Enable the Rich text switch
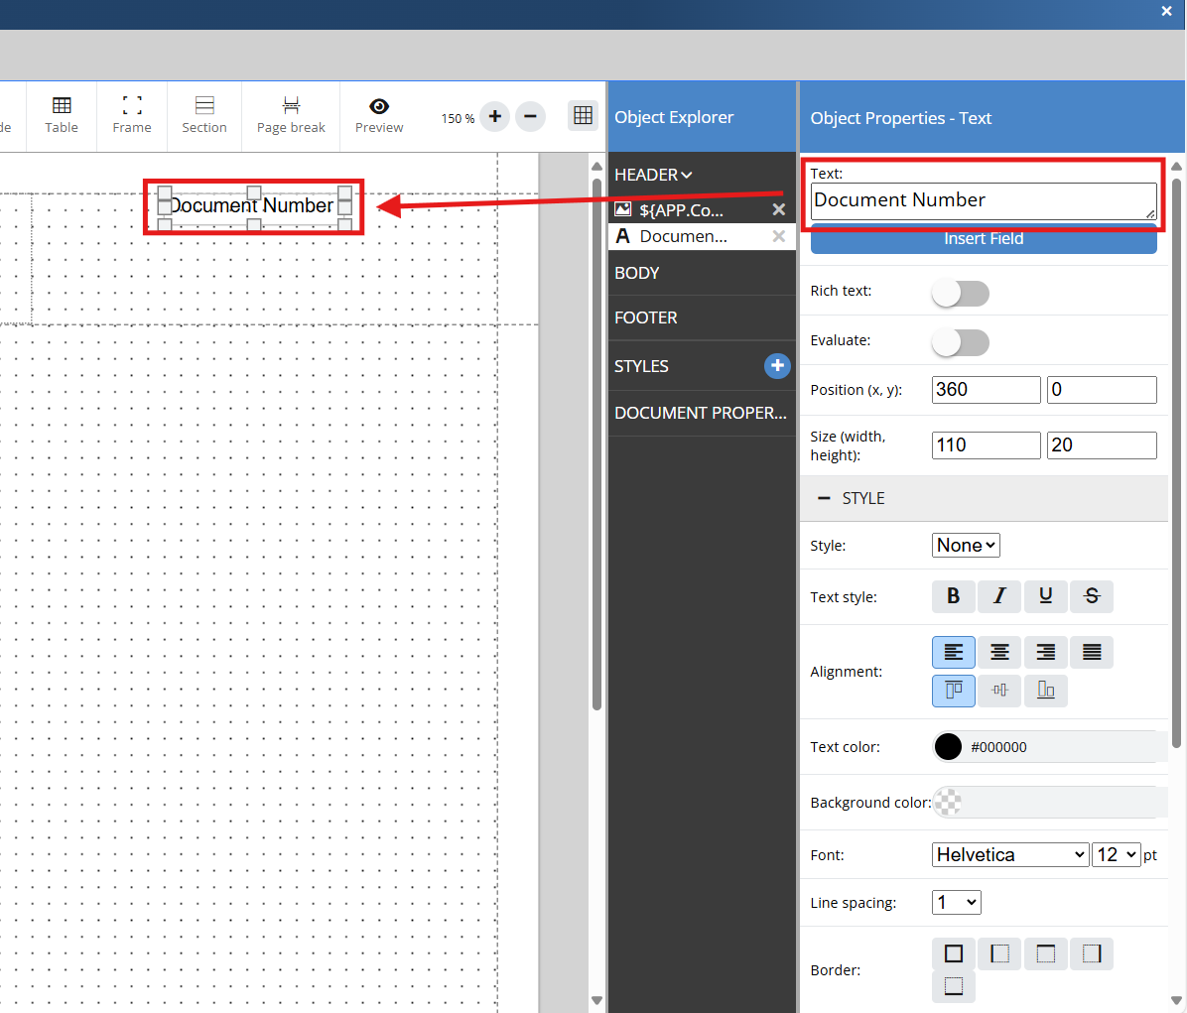This screenshot has width=1187, height=1013. click(x=960, y=293)
